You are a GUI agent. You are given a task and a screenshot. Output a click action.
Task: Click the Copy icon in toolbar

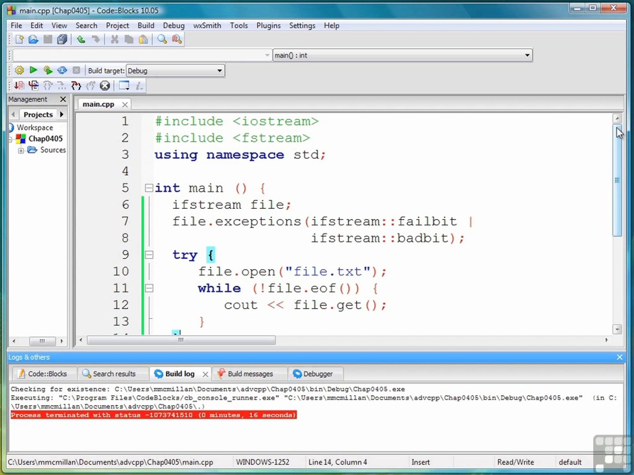coord(129,40)
